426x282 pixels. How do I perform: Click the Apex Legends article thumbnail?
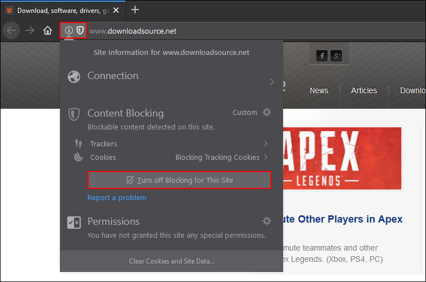pos(342,159)
